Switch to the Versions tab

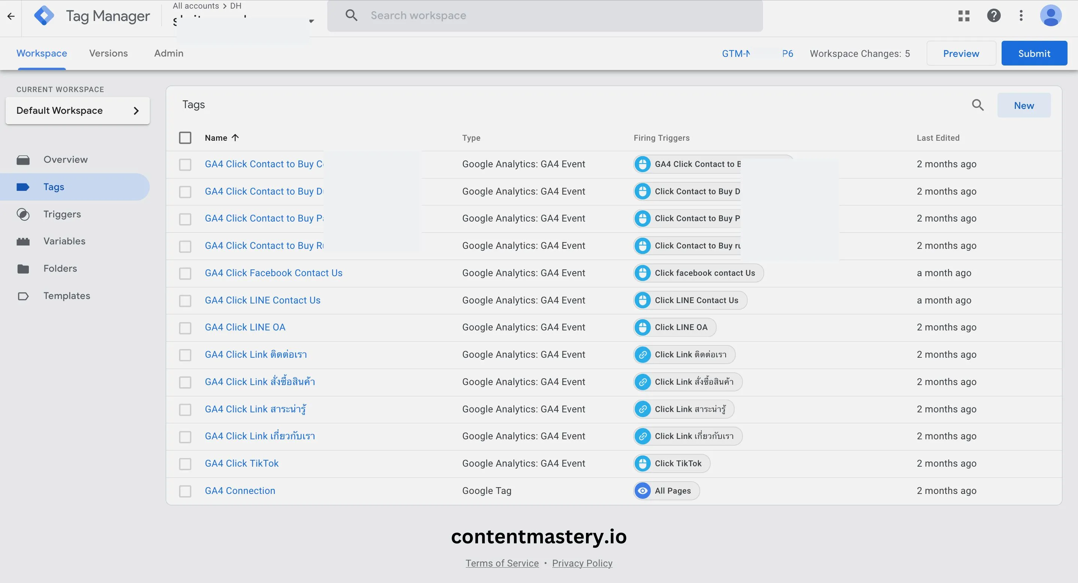coord(108,53)
